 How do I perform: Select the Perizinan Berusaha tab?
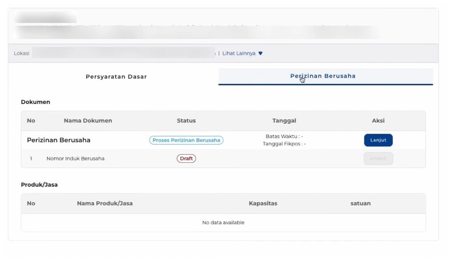pos(323,76)
